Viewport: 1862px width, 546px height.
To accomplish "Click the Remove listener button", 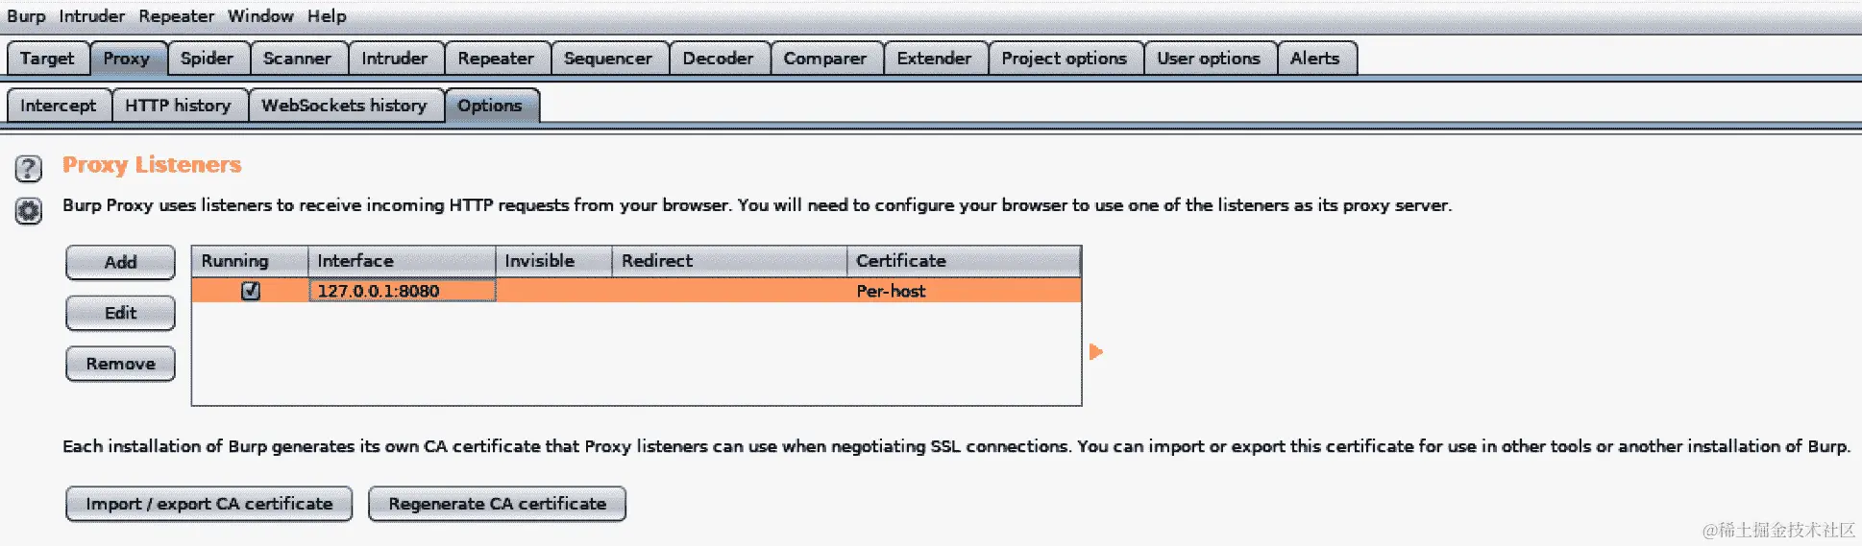I will tap(120, 364).
